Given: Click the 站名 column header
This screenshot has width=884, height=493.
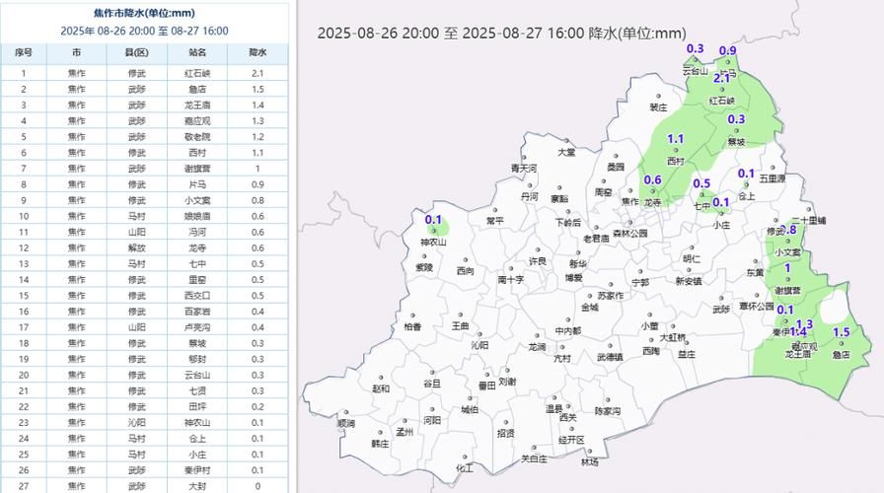Looking at the screenshot, I should point(197,53).
